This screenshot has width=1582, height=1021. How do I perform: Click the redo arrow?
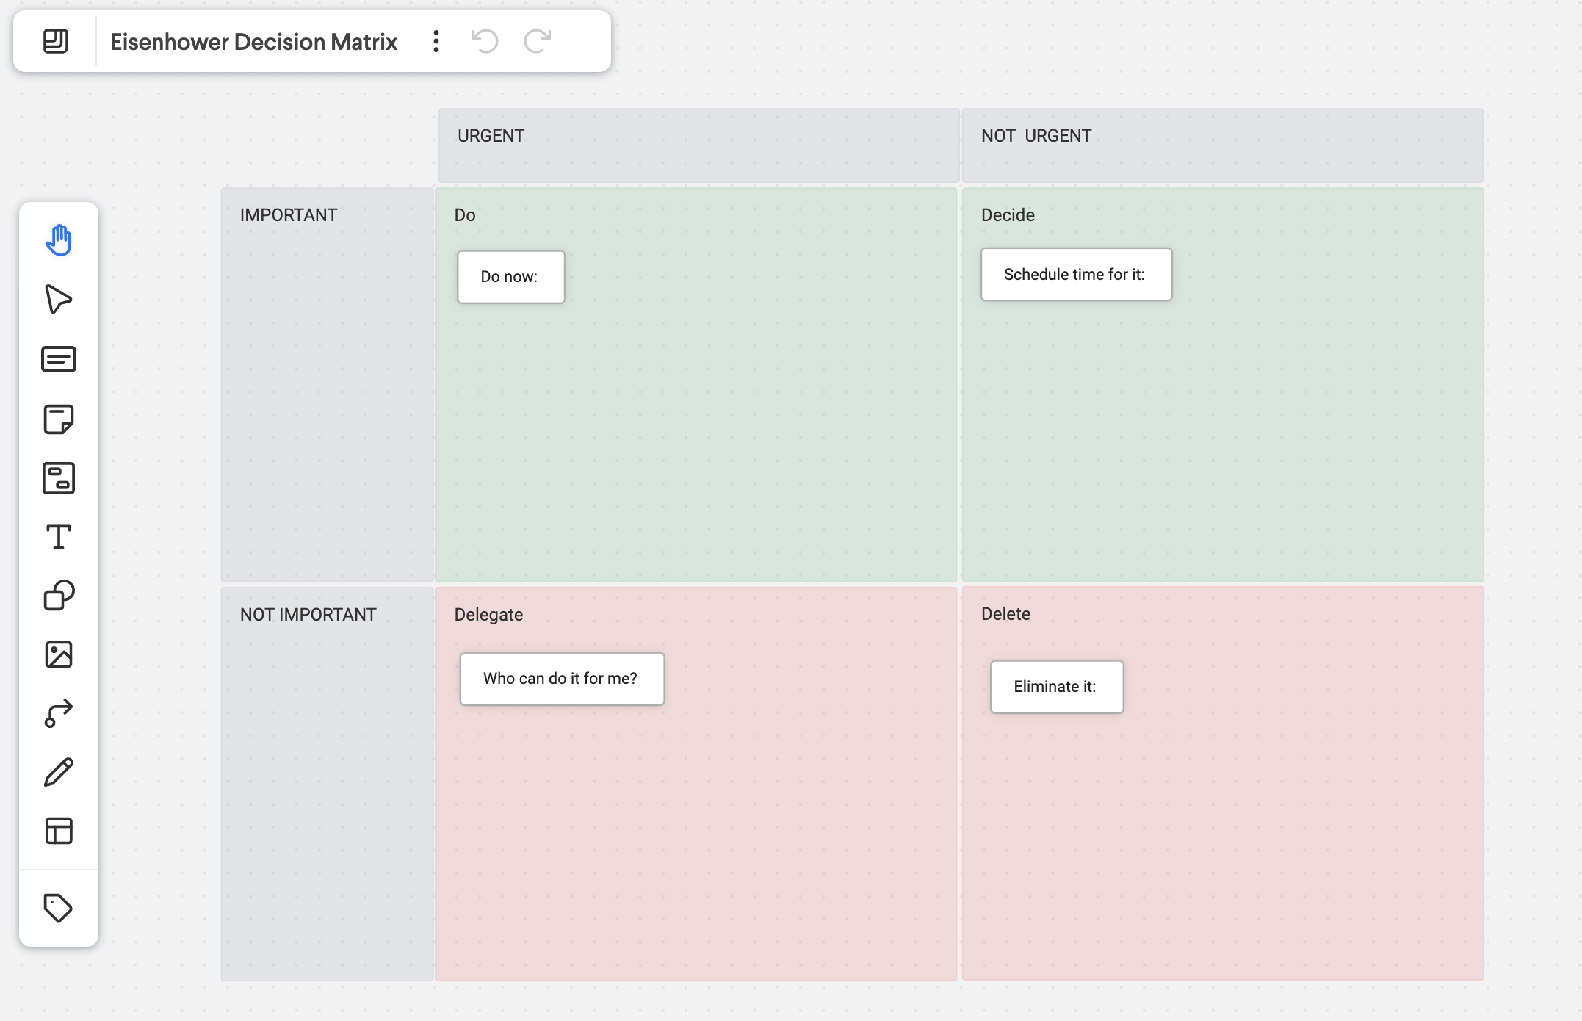[538, 41]
